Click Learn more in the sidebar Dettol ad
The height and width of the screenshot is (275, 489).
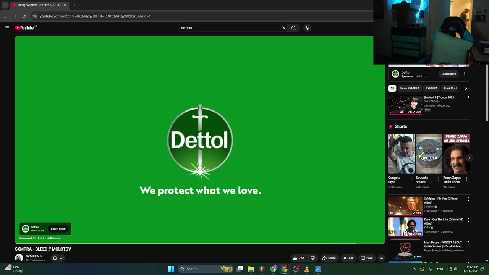[x=449, y=74]
